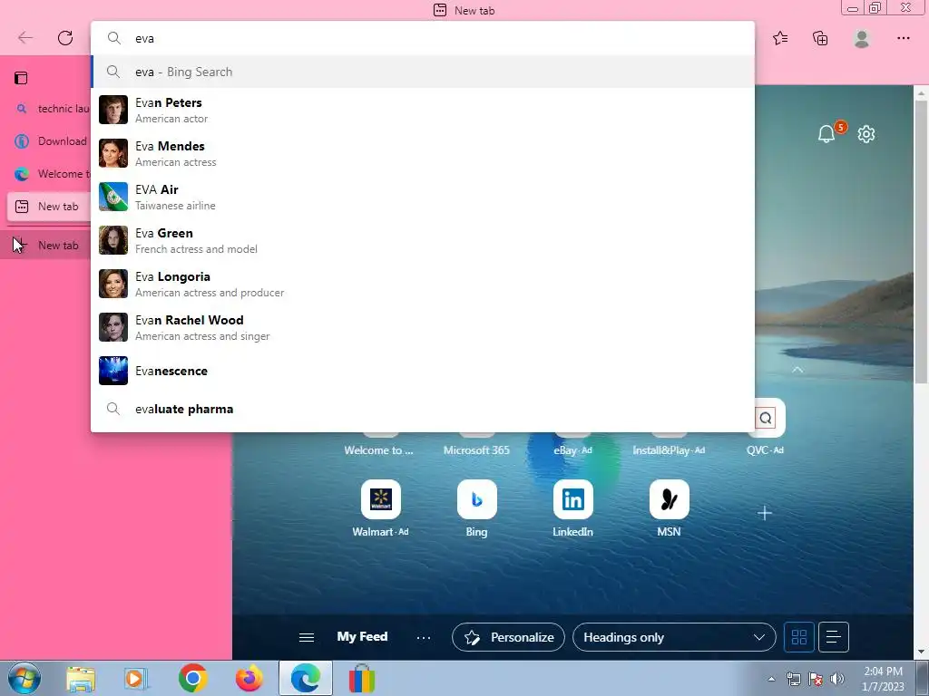Open Windows Explorer from the taskbar
Screen dimensions: 929x696
click(x=81, y=678)
